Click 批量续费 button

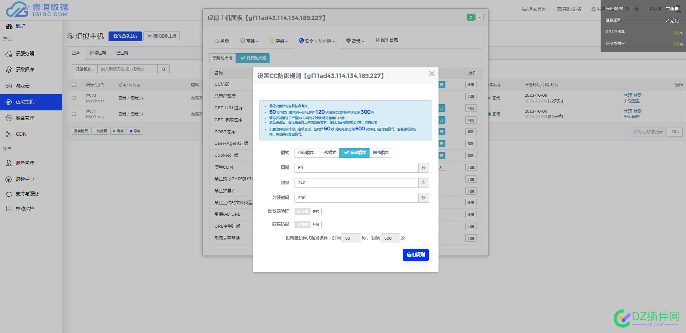[x=81, y=131]
